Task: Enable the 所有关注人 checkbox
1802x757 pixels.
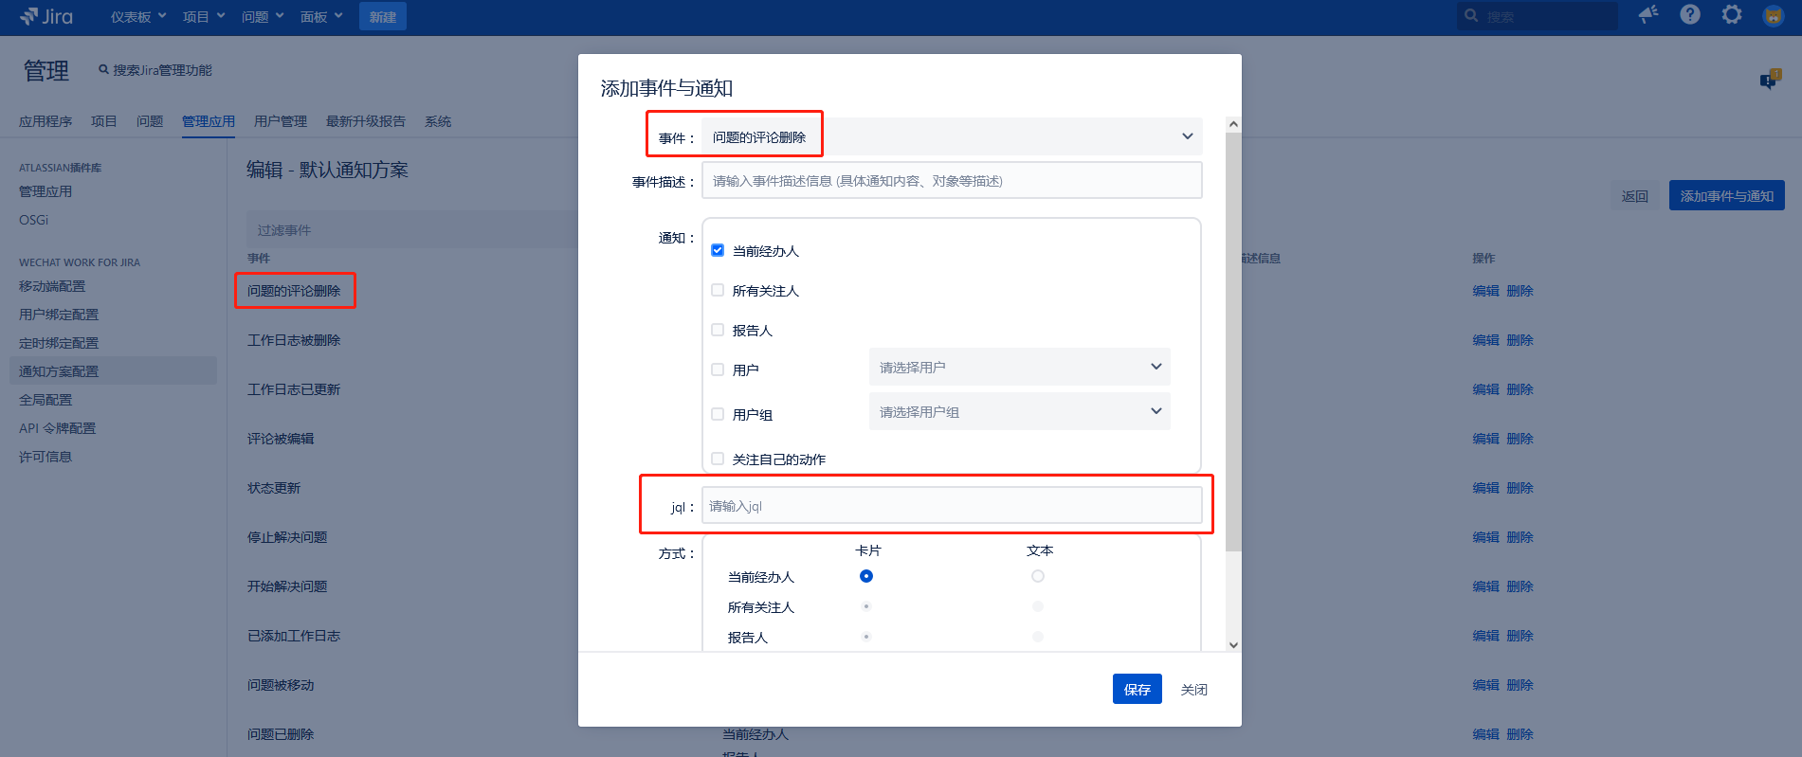Action: pyautogui.click(x=718, y=290)
